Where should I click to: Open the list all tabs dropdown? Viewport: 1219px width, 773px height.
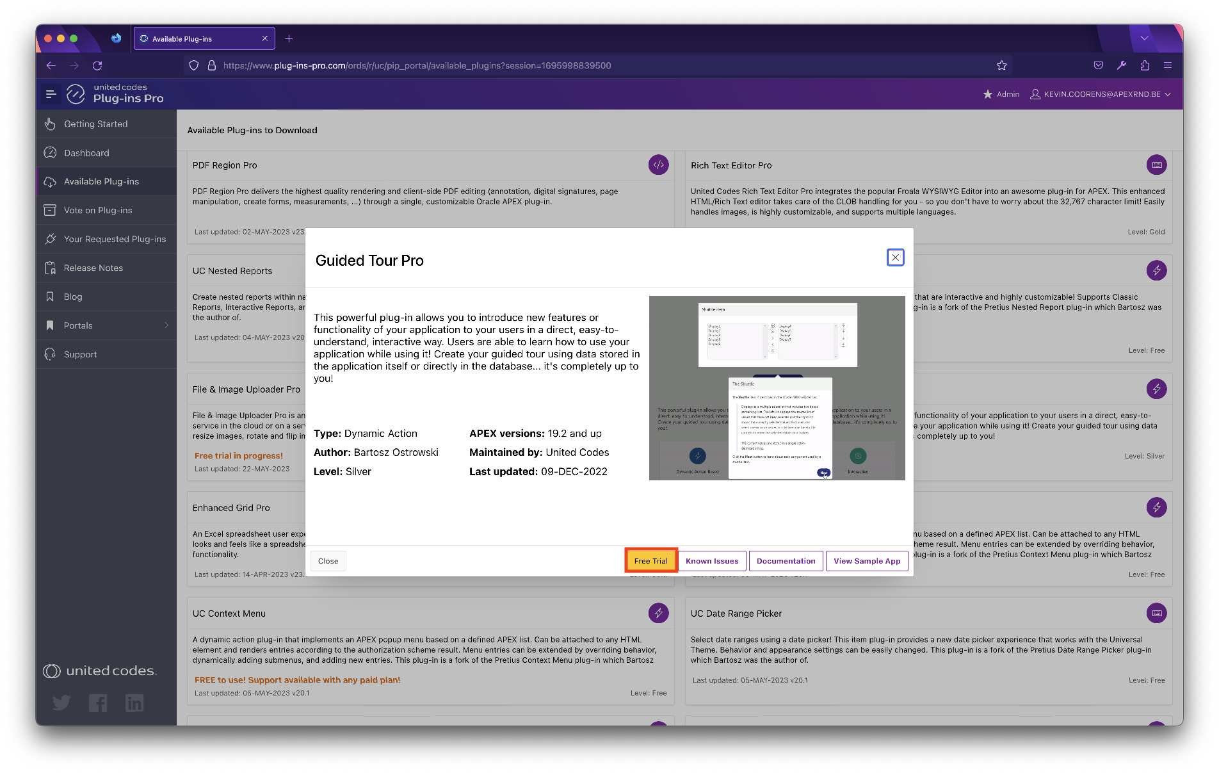click(1144, 38)
